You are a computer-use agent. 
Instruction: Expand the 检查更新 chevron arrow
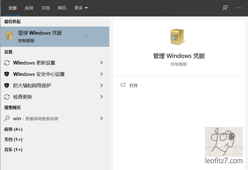[101, 97]
